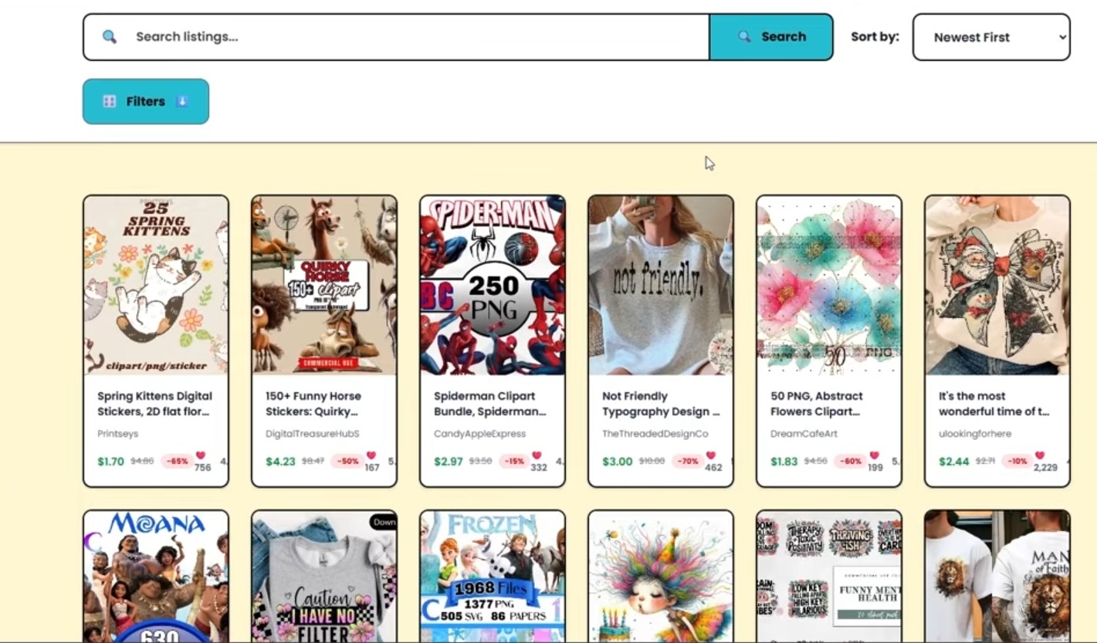Click the $1.70 price
Image resolution: width=1097 pixels, height=643 pixels.
(x=110, y=462)
